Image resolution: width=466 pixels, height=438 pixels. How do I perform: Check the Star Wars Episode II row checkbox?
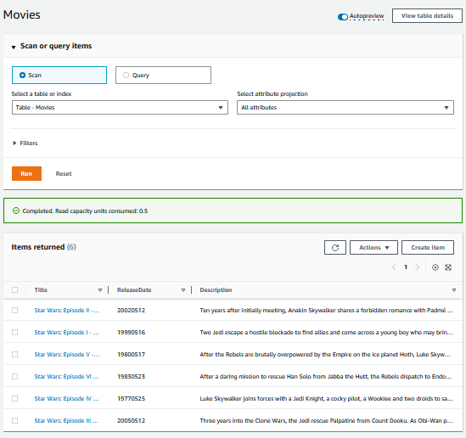click(x=15, y=310)
